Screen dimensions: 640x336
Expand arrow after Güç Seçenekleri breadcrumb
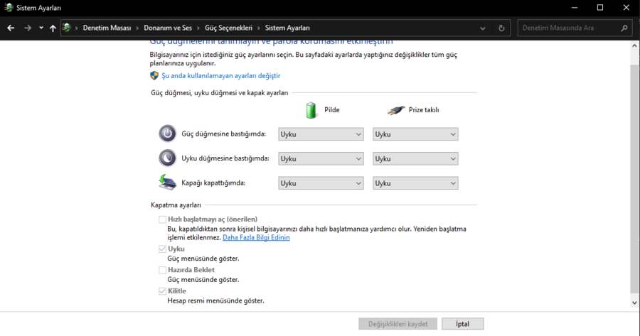(259, 28)
